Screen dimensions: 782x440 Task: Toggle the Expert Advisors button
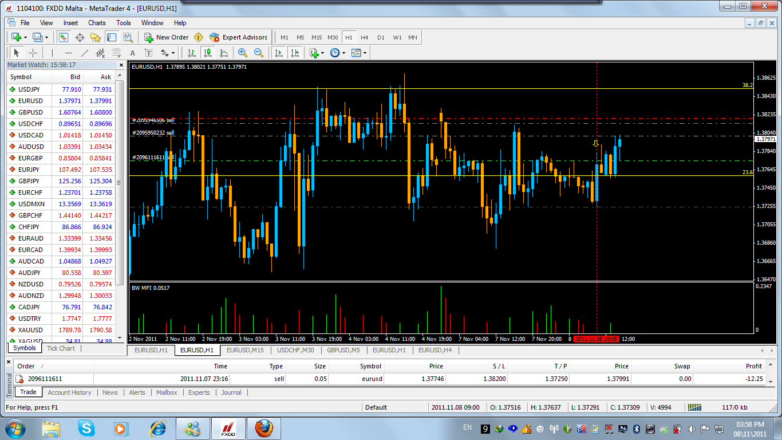[239, 37]
